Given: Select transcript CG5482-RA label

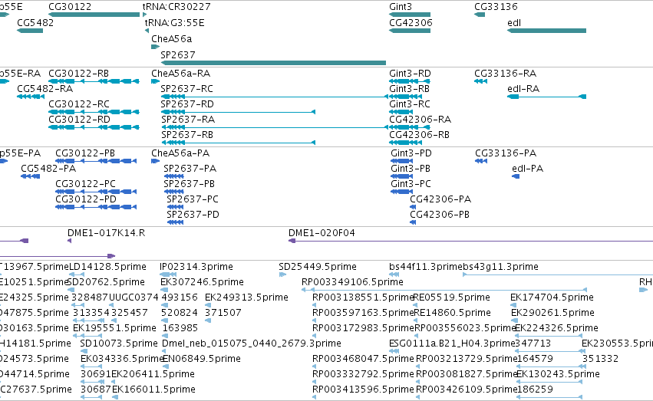Looking at the screenshot, I should [x=45, y=89].
